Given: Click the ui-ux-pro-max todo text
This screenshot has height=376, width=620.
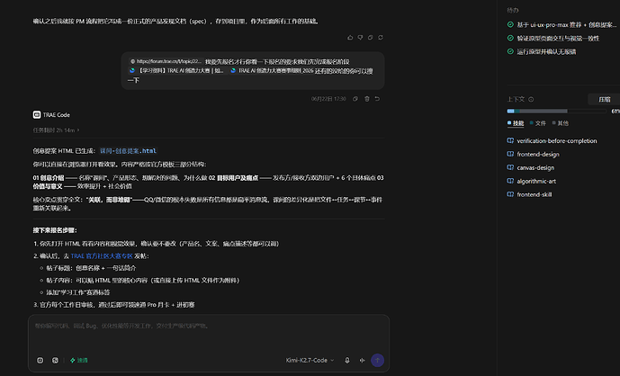Looking at the screenshot, I should tap(567, 24).
